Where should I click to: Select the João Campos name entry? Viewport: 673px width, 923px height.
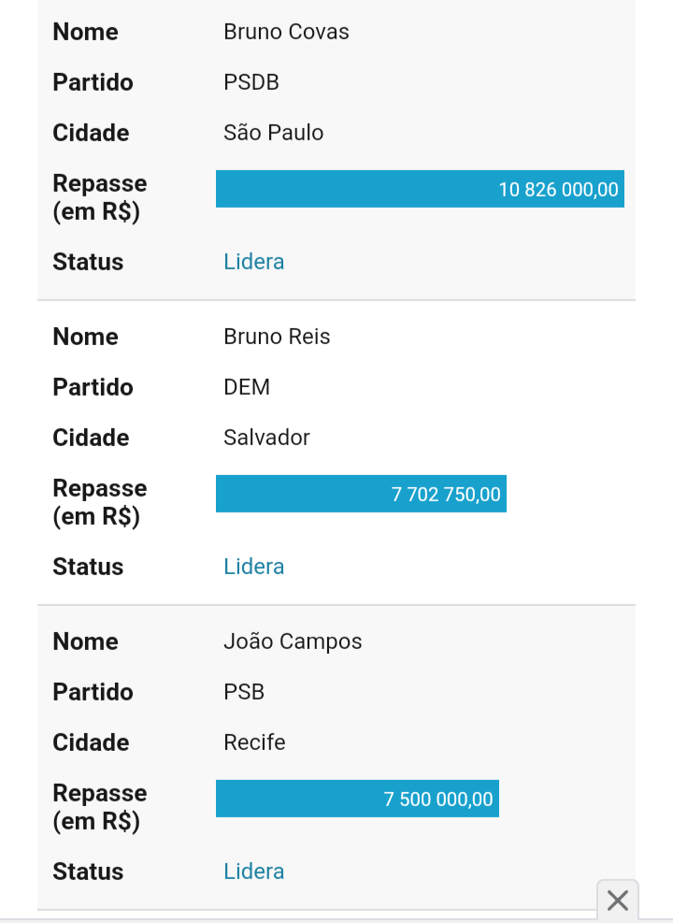[x=293, y=642]
